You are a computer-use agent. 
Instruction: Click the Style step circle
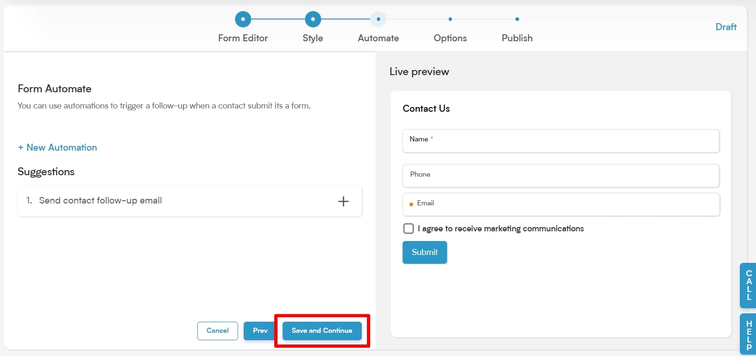point(313,19)
